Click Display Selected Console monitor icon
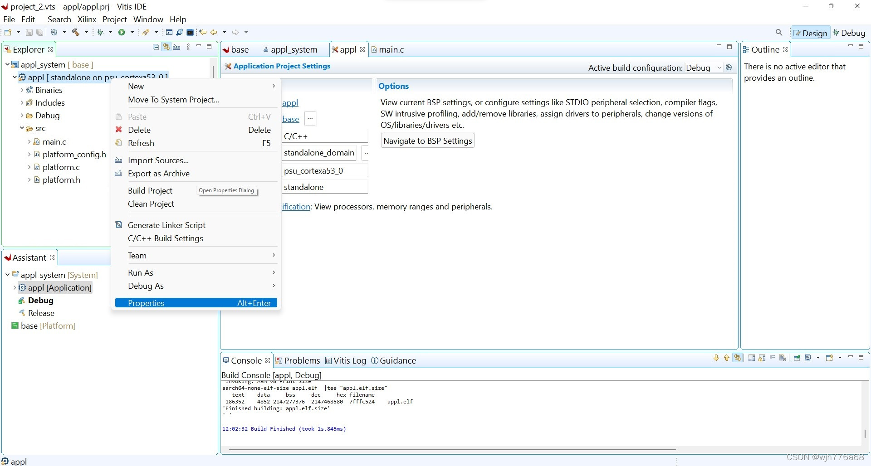871x466 pixels. click(x=808, y=358)
